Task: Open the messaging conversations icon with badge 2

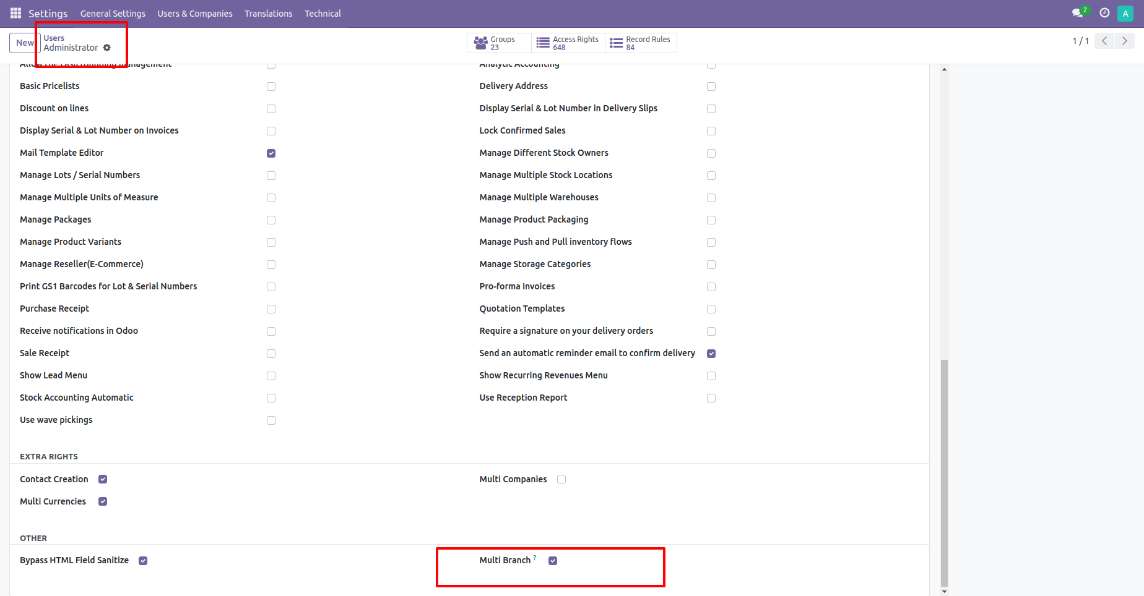Action: pos(1078,12)
